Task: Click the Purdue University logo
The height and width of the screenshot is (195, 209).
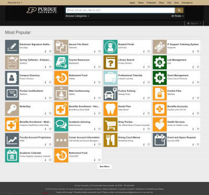Action: pos(42,10)
